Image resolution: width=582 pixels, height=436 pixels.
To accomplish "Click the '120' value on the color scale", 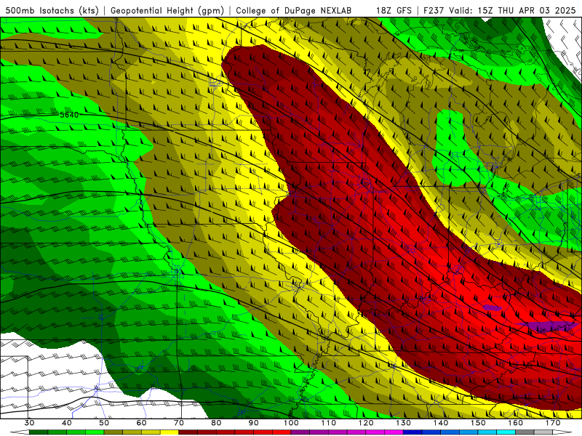I will coord(366,423).
